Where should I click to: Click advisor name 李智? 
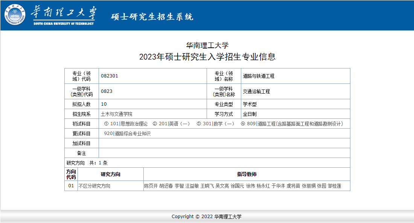[179, 186]
